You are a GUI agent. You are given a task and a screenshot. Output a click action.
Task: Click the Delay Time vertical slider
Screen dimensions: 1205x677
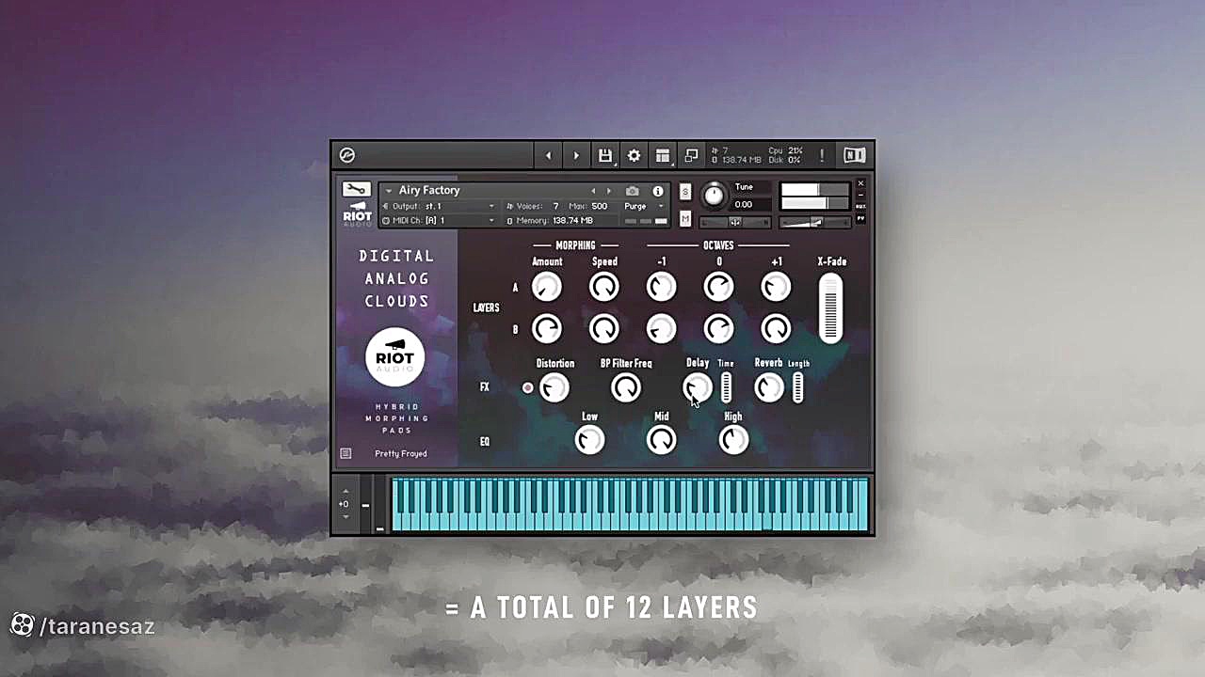(x=726, y=387)
